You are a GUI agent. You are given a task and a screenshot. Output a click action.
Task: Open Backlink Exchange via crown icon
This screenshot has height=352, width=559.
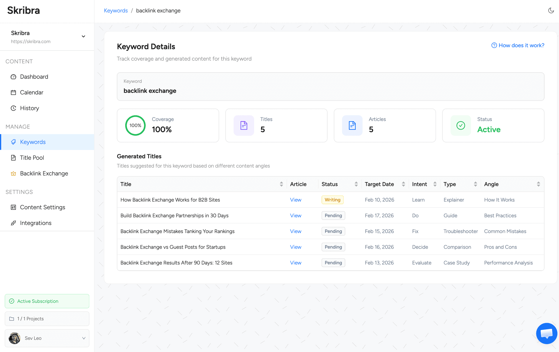pyautogui.click(x=13, y=173)
